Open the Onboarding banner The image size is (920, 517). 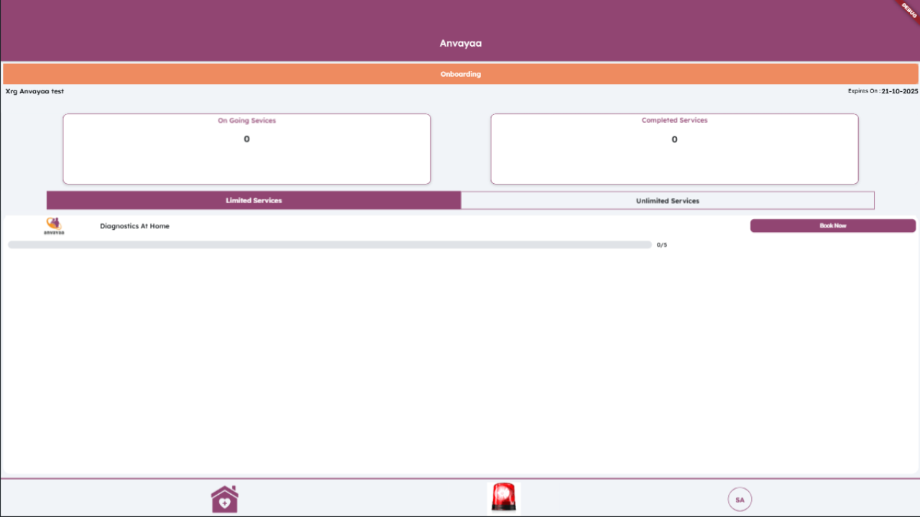pyautogui.click(x=461, y=74)
